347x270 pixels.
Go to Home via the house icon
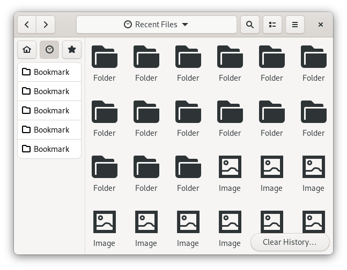pyautogui.click(x=27, y=50)
